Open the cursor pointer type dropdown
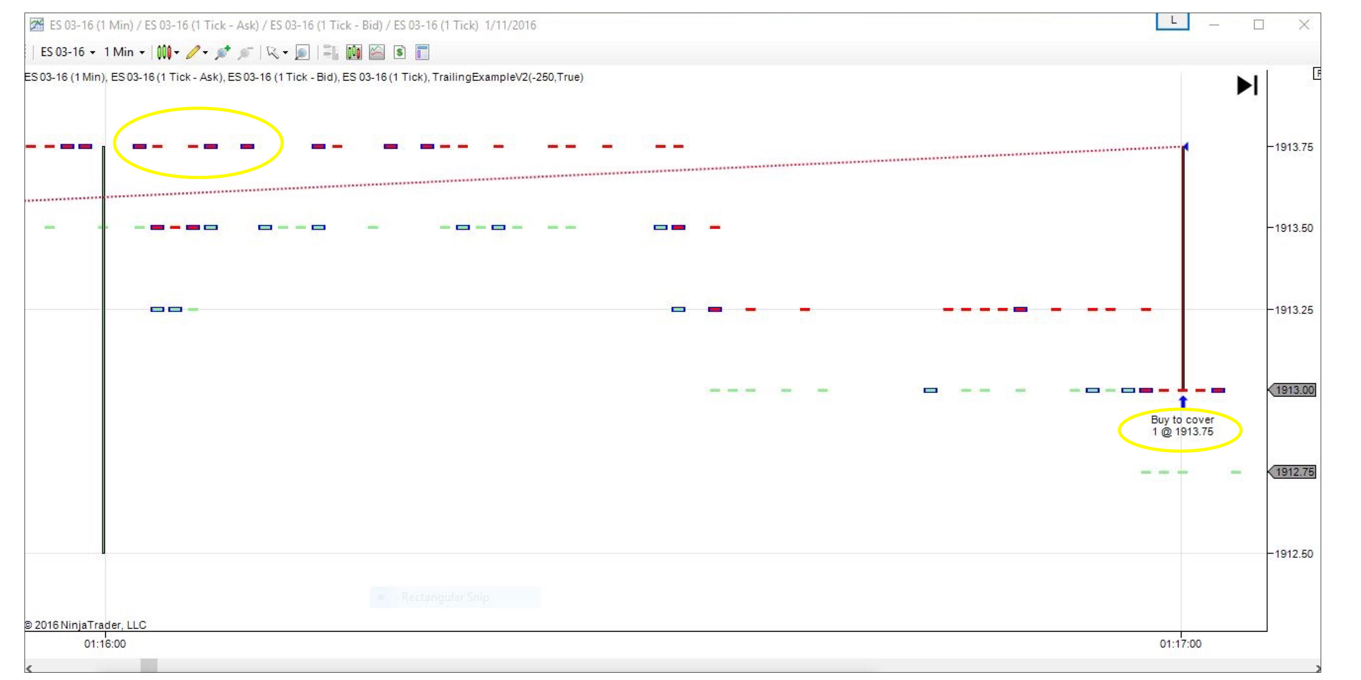 [x=277, y=52]
